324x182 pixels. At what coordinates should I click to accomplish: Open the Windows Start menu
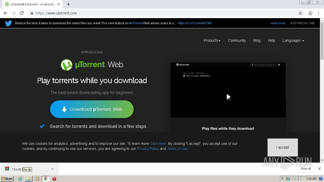click(7, 179)
